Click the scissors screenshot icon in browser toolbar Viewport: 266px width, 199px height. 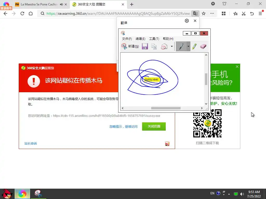point(244,13)
